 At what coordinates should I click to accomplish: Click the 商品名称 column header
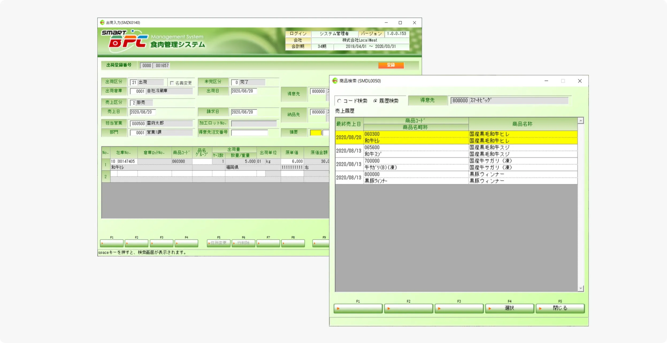(x=522, y=124)
